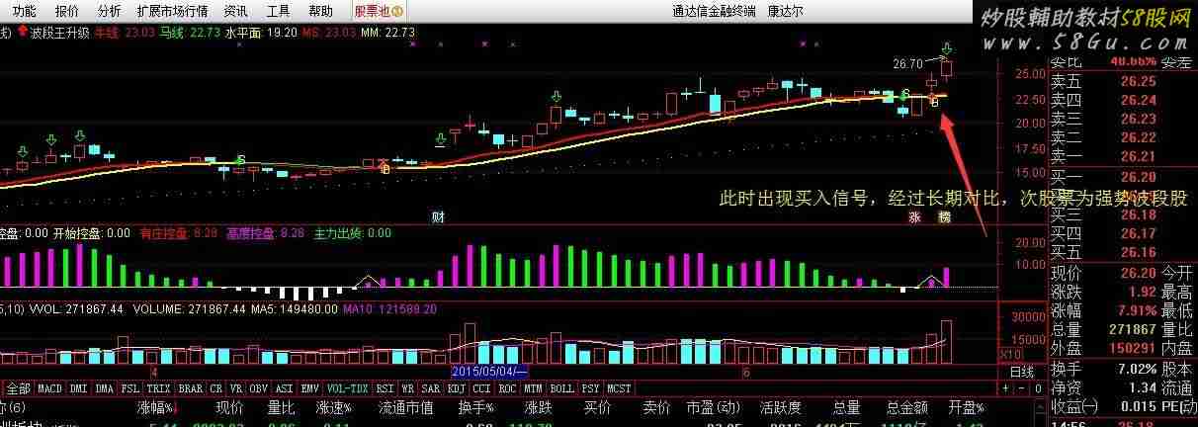Click the 日线 period button
The width and height of the screenshot is (1198, 427).
click(1022, 373)
